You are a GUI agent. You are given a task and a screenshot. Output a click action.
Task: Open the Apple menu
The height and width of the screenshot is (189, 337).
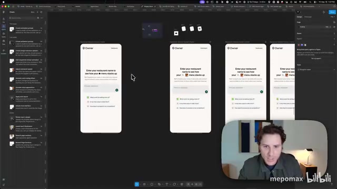pyautogui.click(x=3, y=2)
